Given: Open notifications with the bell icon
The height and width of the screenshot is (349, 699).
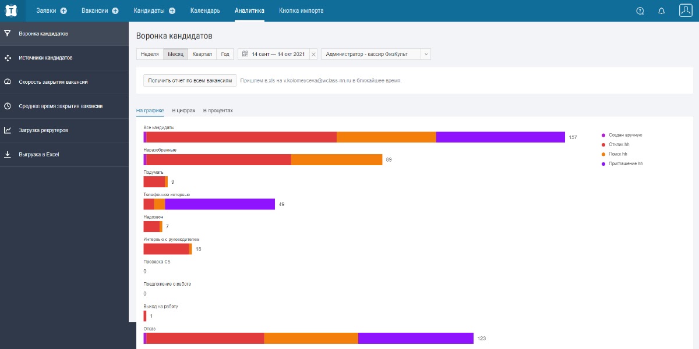Looking at the screenshot, I should (661, 10).
